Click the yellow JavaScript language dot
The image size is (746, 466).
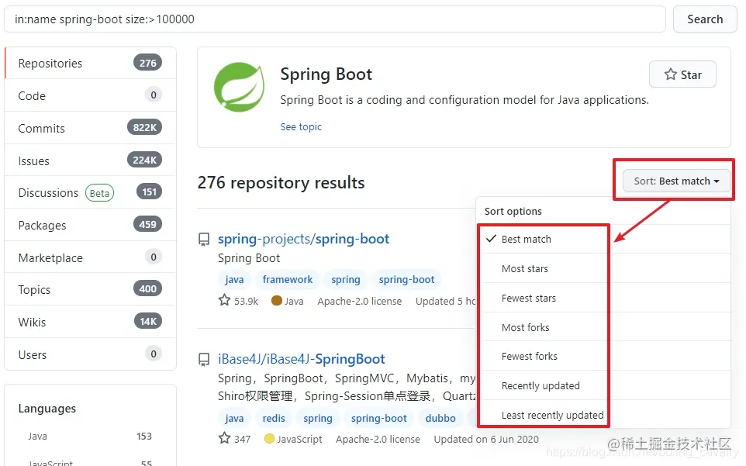click(269, 438)
